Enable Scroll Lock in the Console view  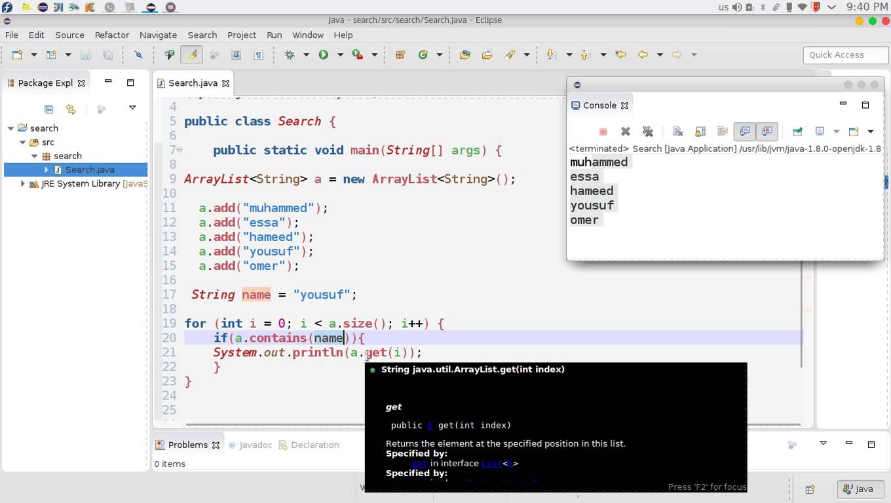[x=700, y=131]
